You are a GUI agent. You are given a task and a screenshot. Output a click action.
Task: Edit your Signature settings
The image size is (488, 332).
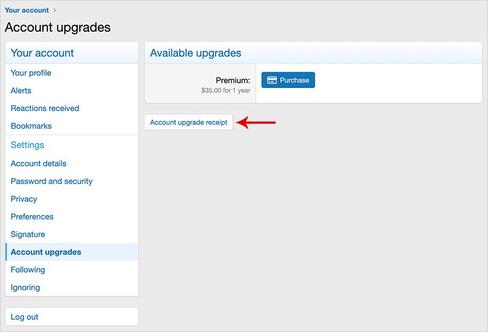coord(28,234)
